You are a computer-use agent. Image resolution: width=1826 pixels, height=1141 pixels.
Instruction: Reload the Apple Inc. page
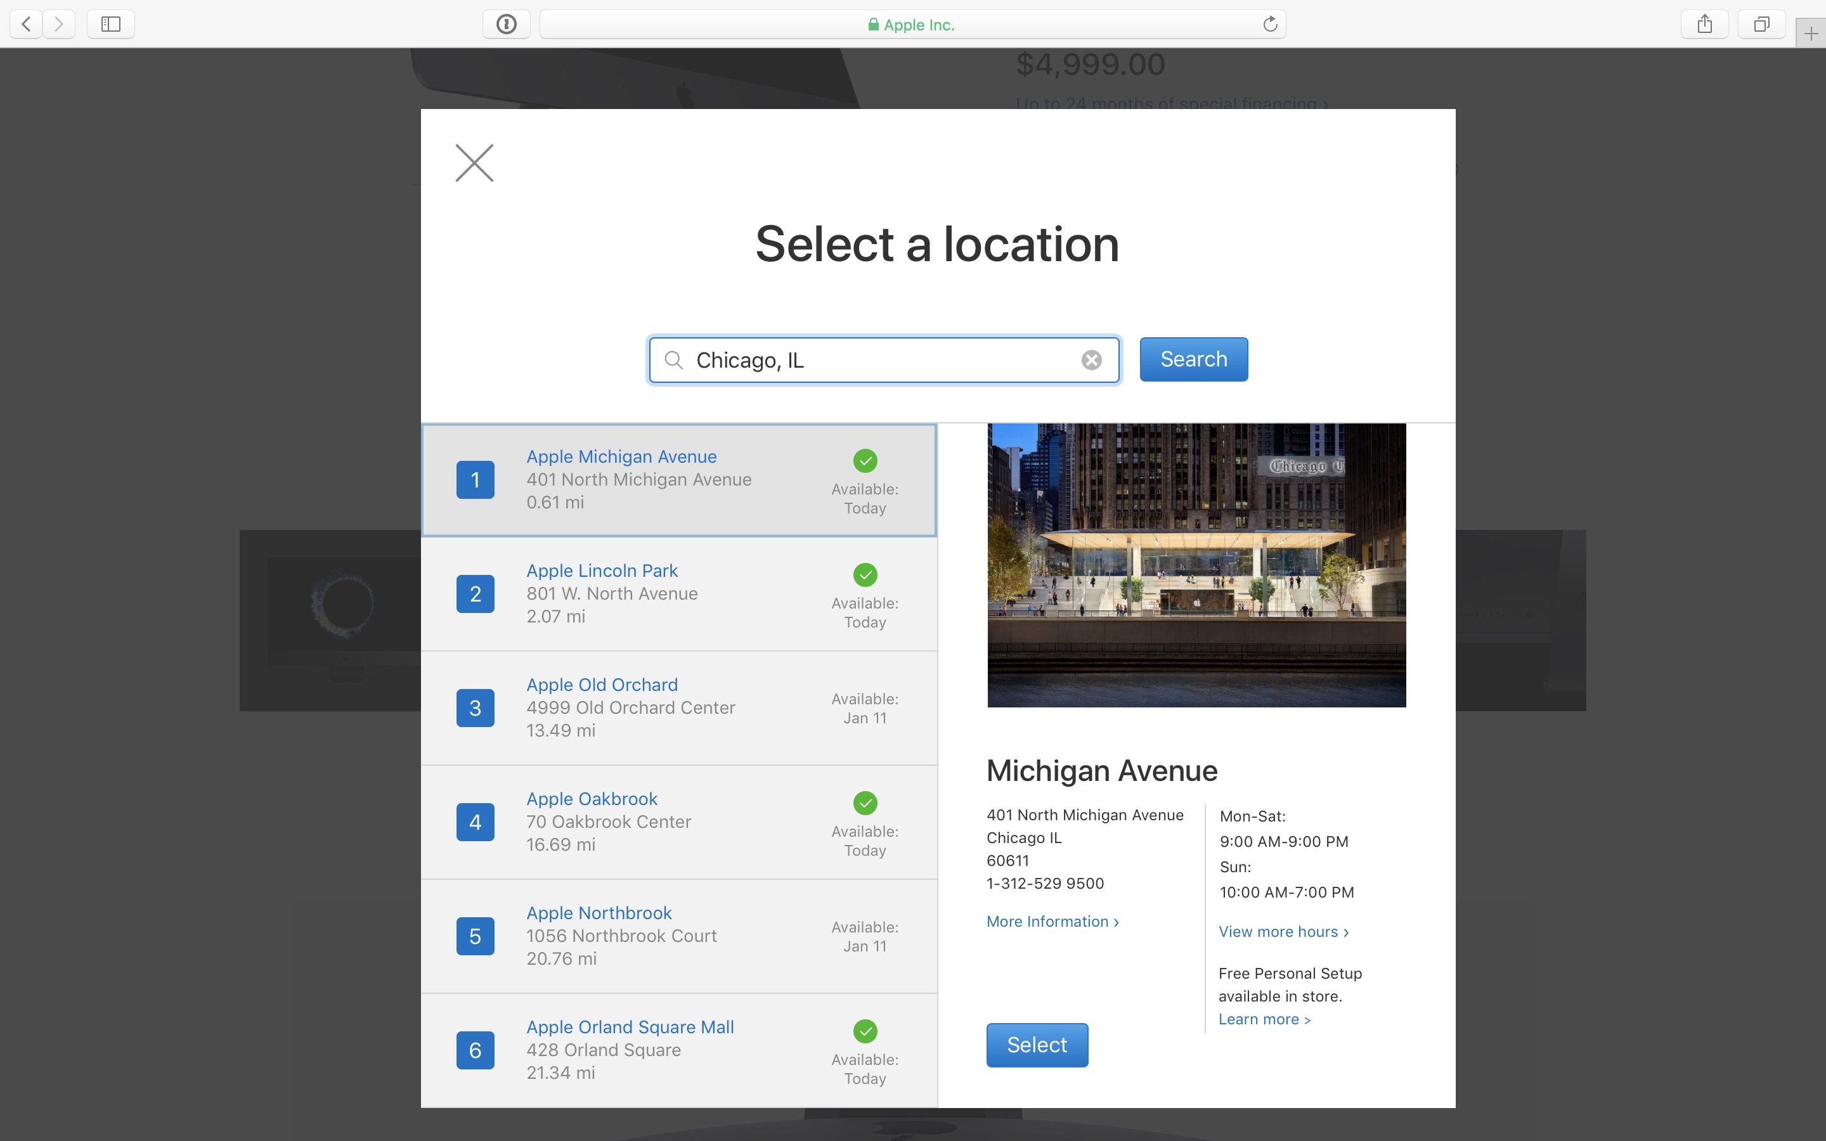[1270, 24]
